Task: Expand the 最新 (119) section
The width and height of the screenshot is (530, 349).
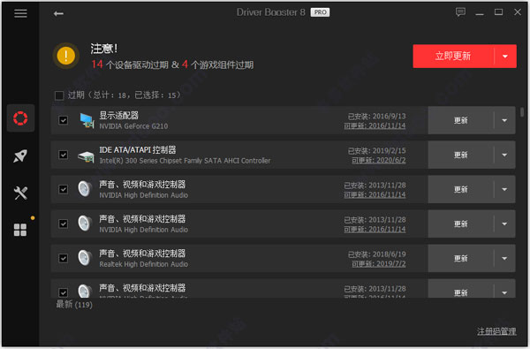Action: point(74,304)
